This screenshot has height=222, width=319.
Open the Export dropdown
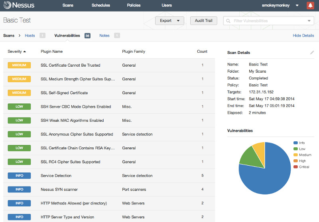coord(169,21)
